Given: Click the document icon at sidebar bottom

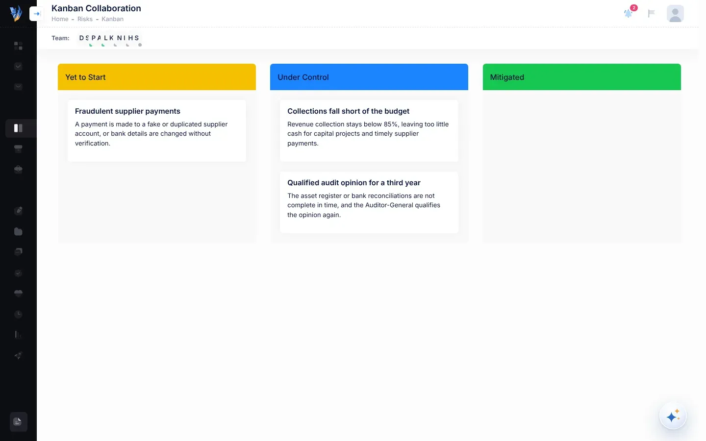Looking at the screenshot, I should (18, 422).
